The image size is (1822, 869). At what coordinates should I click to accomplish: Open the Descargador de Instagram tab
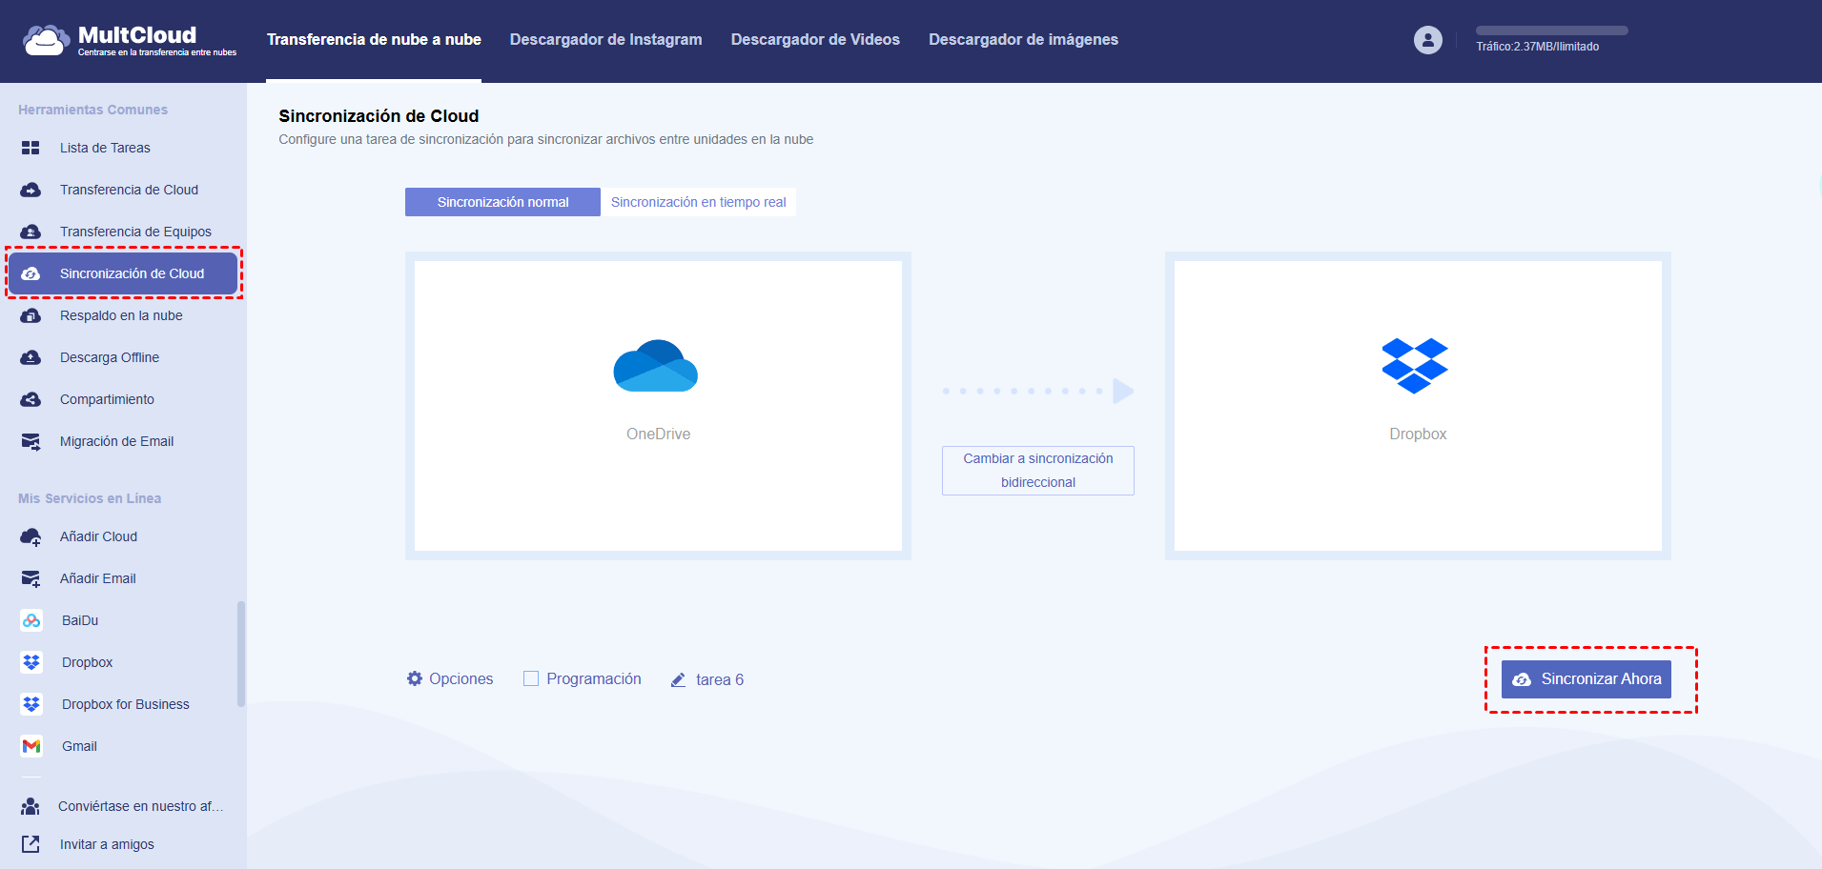coord(605,40)
